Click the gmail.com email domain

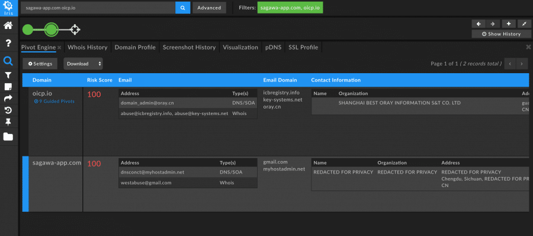pyautogui.click(x=275, y=162)
